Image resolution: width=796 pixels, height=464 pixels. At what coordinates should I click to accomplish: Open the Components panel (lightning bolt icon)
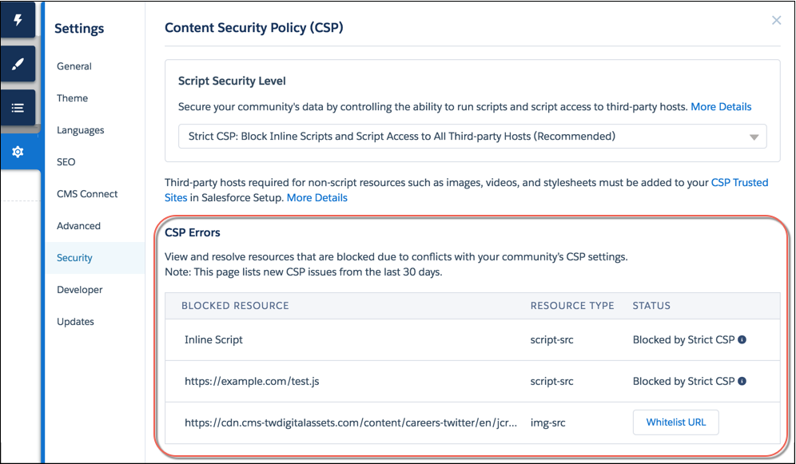tap(18, 20)
